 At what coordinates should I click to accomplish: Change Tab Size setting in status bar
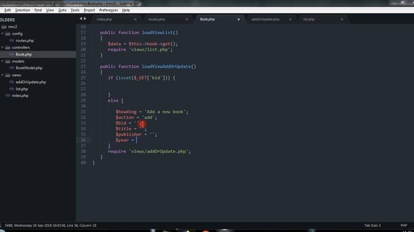373,226
